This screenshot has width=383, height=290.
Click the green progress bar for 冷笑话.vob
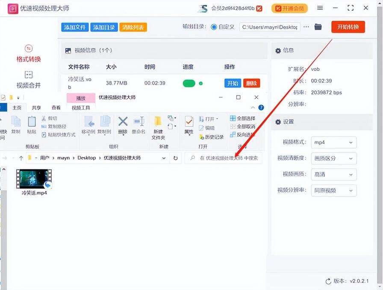click(189, 83)
